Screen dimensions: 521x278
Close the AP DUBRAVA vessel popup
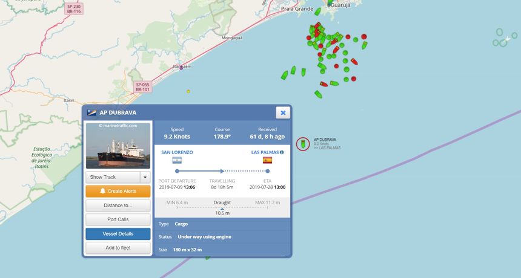[283, 112]
